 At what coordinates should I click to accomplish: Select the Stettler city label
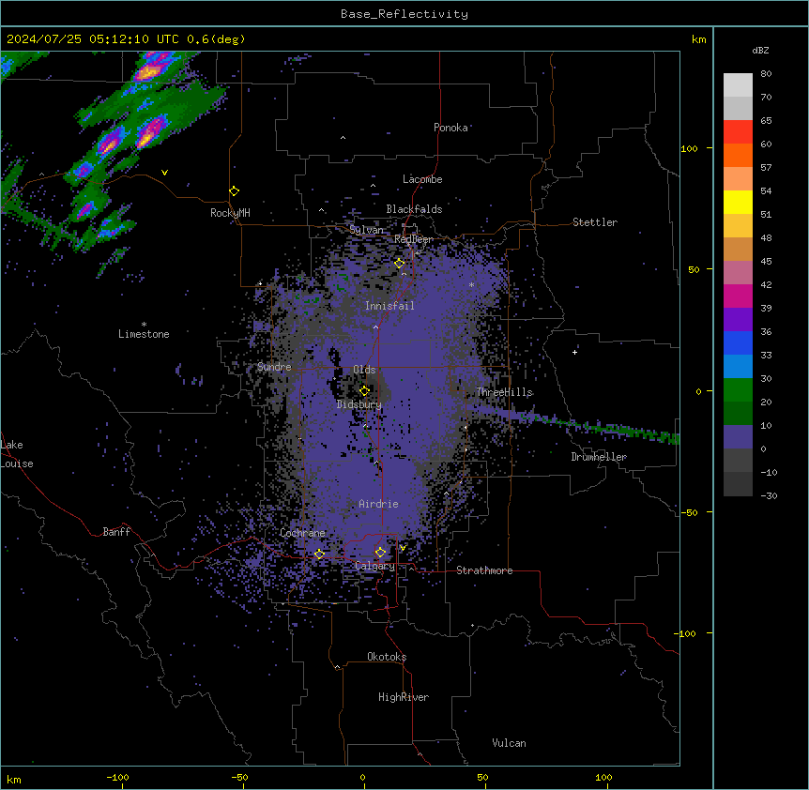pos(595,222)
